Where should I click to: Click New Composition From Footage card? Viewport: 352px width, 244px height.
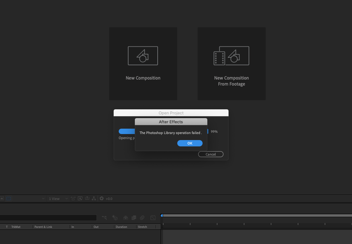pos(231,64)
